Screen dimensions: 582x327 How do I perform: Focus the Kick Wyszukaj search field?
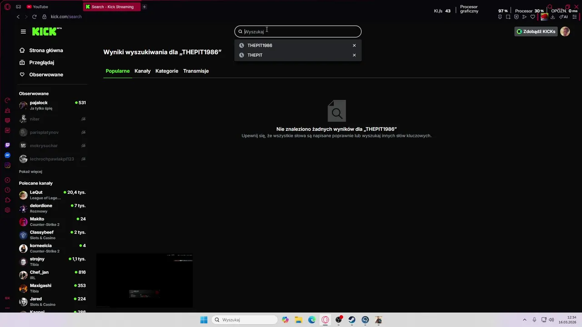pos(298,31)
